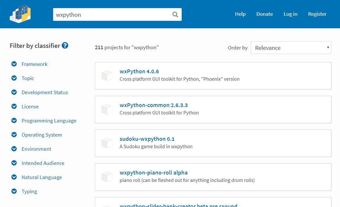Click the 'Filter by classifier' heading
This screenshot has width=340, height=207.
[x=35, y=46]
